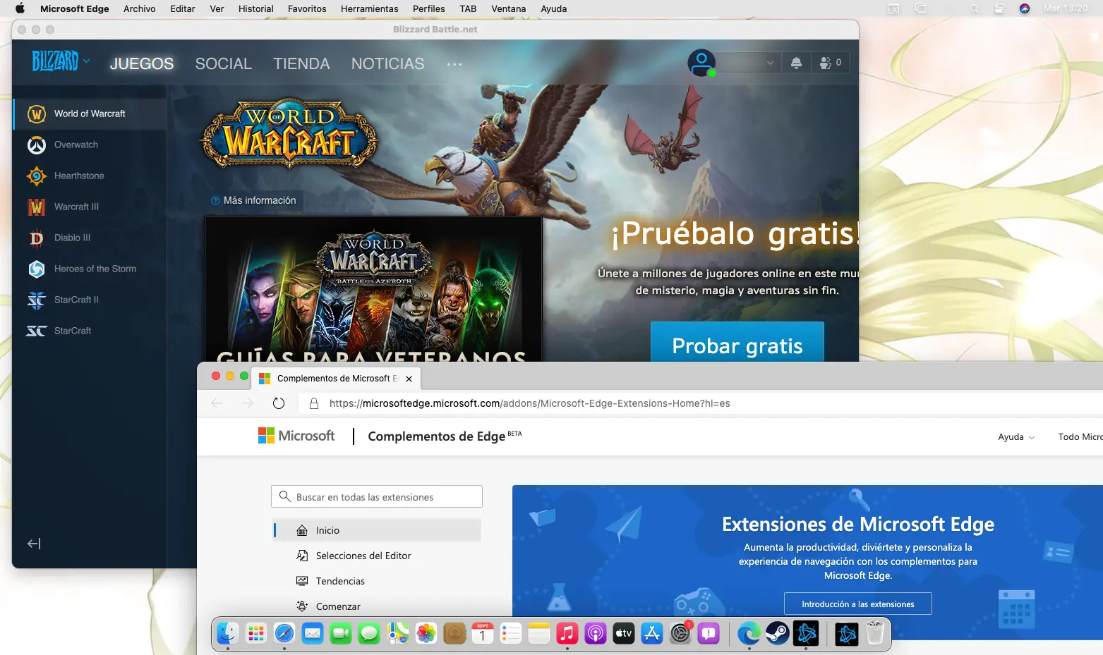Focus the Buscar en todas las extensiones field
Viewport: 1103px width, 655px height.
tap(377, 496)
